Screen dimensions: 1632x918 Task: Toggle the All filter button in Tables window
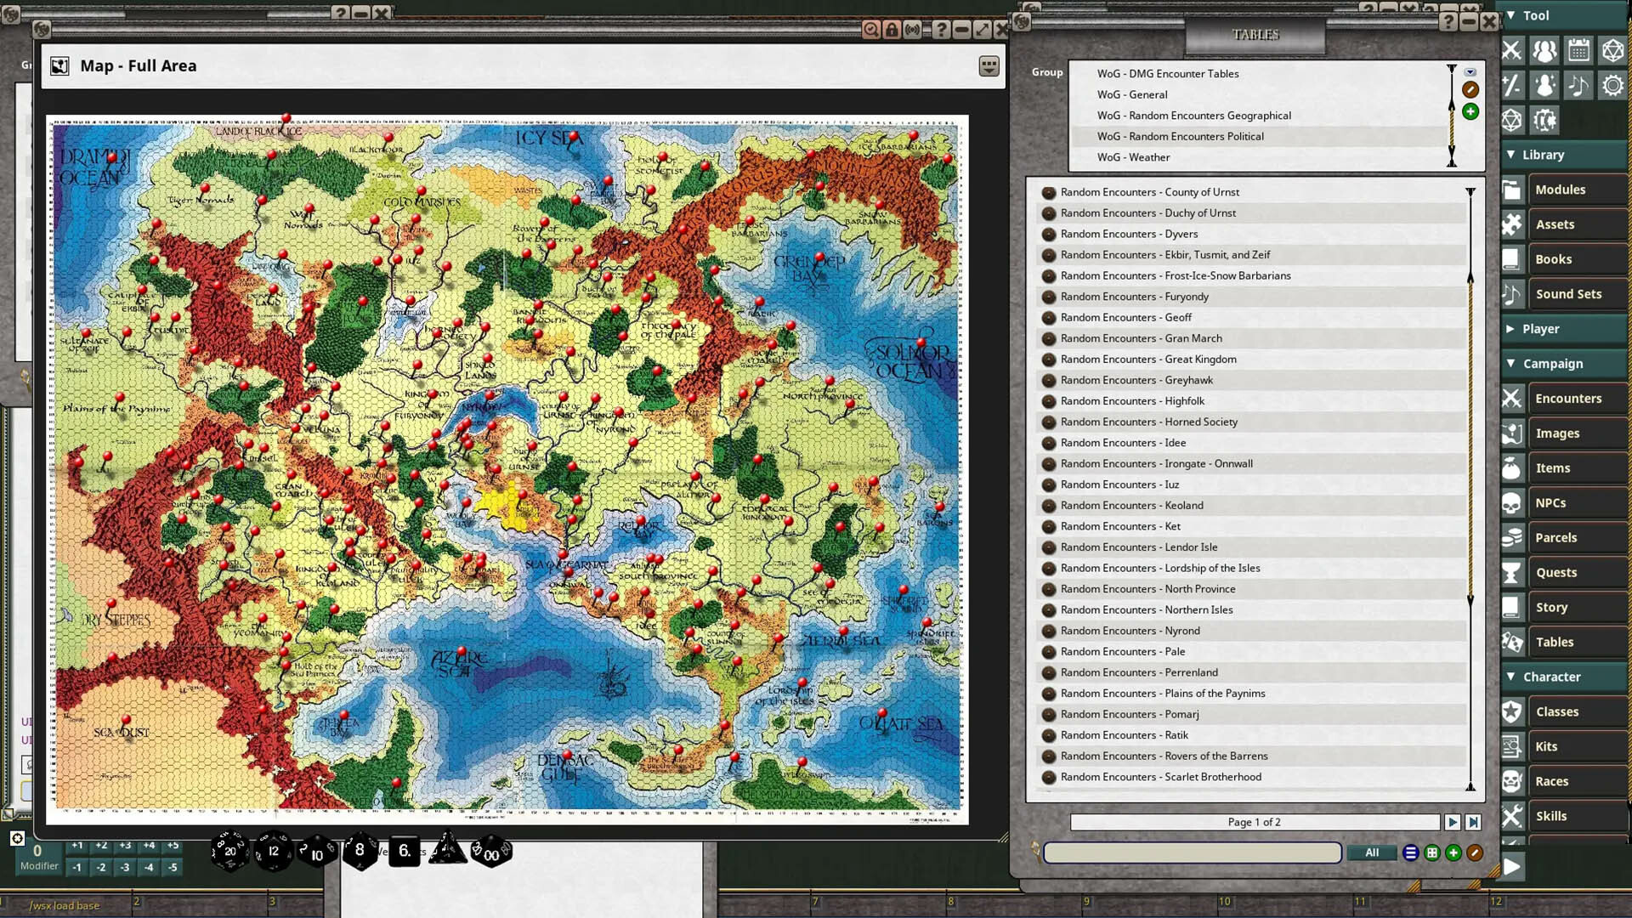(1371, 853)
